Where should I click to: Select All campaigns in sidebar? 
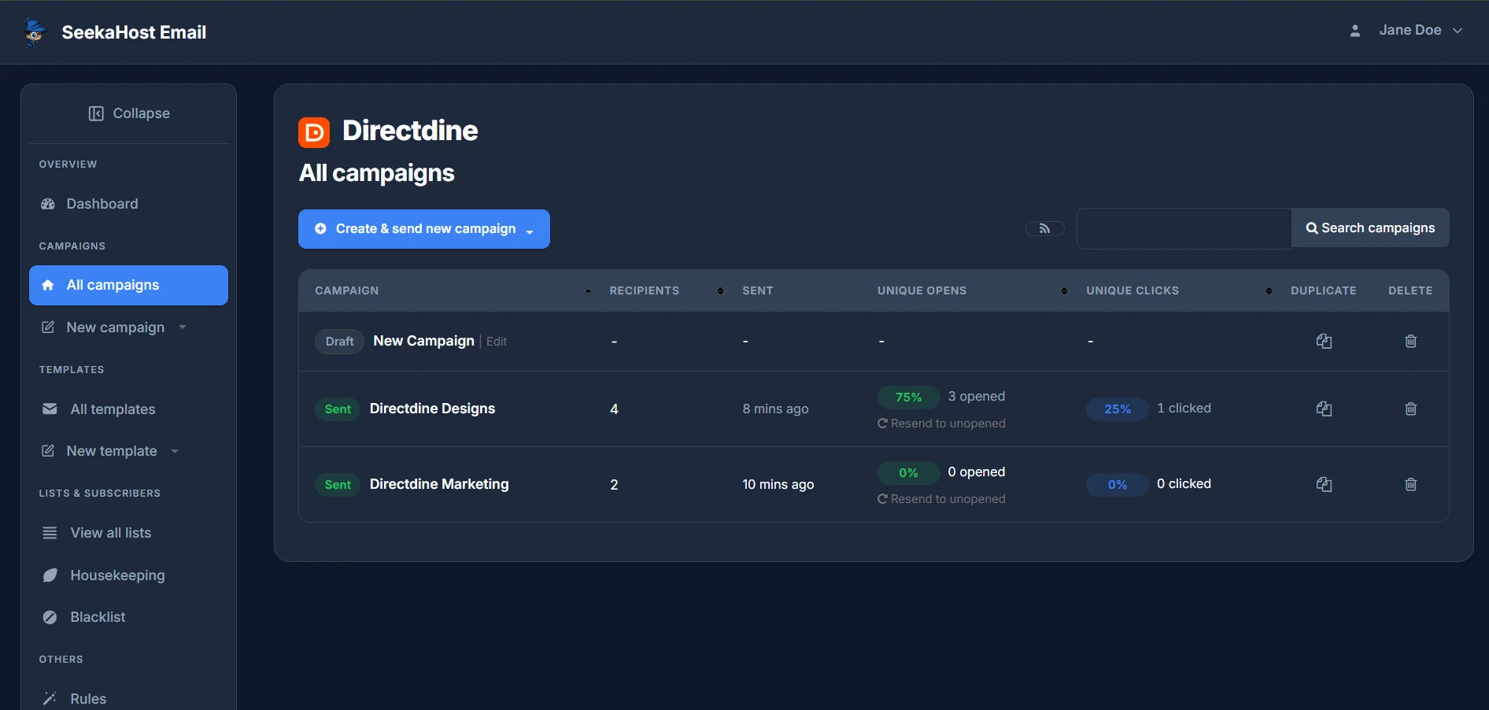coord(128,285)
